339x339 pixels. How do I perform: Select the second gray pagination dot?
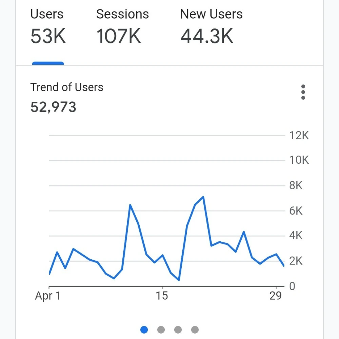161,329
